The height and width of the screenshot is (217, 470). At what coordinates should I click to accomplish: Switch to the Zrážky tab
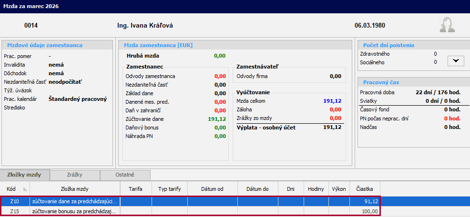75,175
